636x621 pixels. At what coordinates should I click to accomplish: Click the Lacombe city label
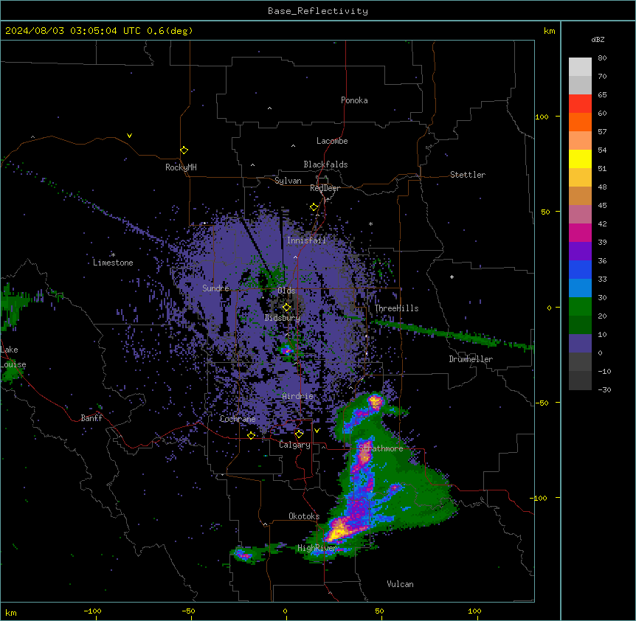(x=332, y=141)
